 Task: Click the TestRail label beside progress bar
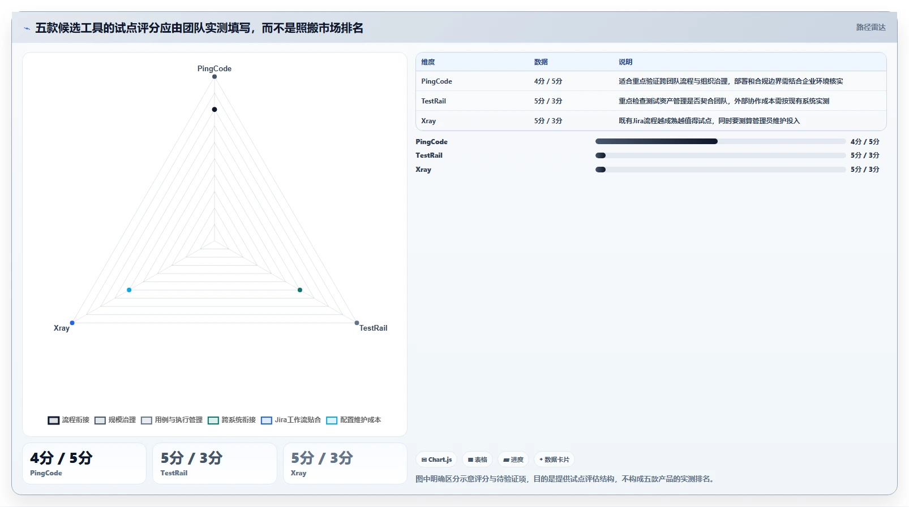click(x=429, y=155)
